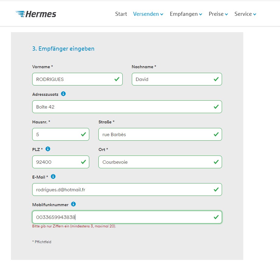Click green checkmark in Ort field
Viewport: 280px width, 265px height.
(x=216, y=162)
